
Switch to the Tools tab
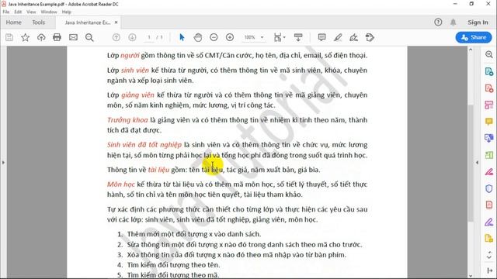click(38, 22)
